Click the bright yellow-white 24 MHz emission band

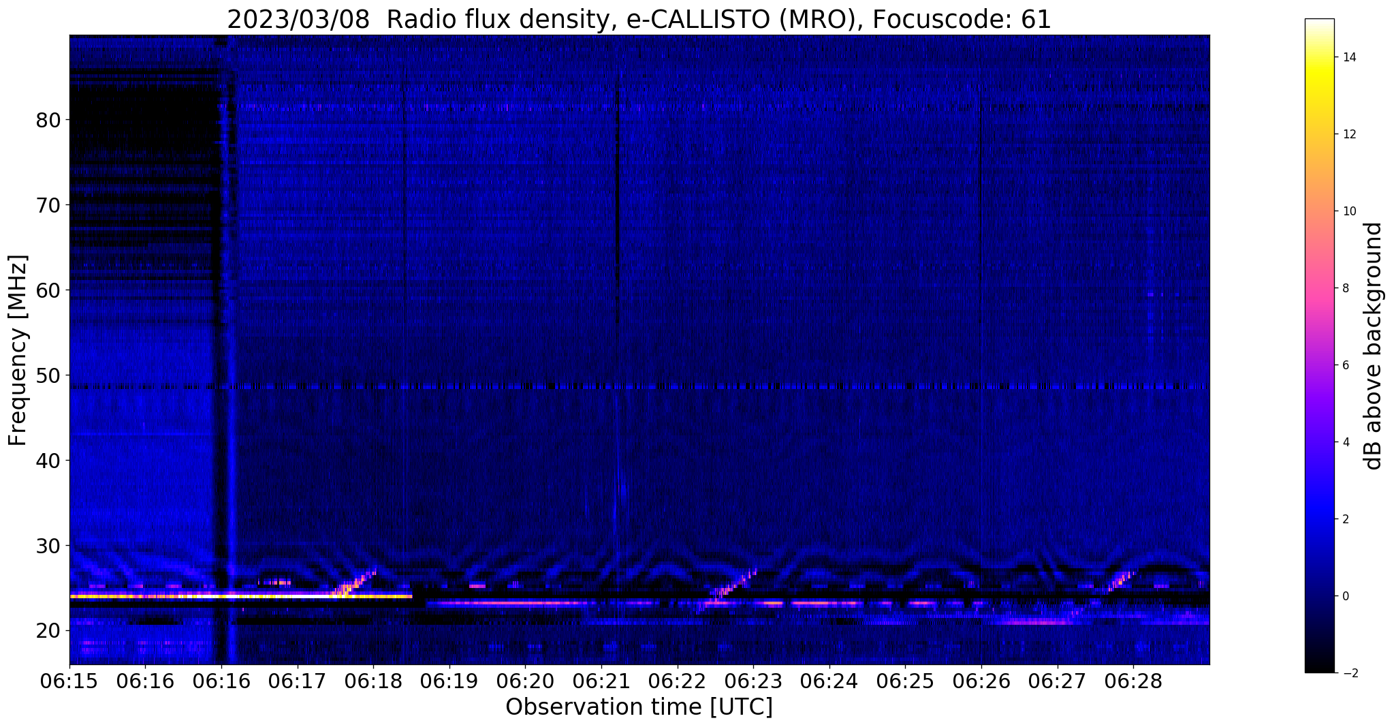tap(240, 596)
